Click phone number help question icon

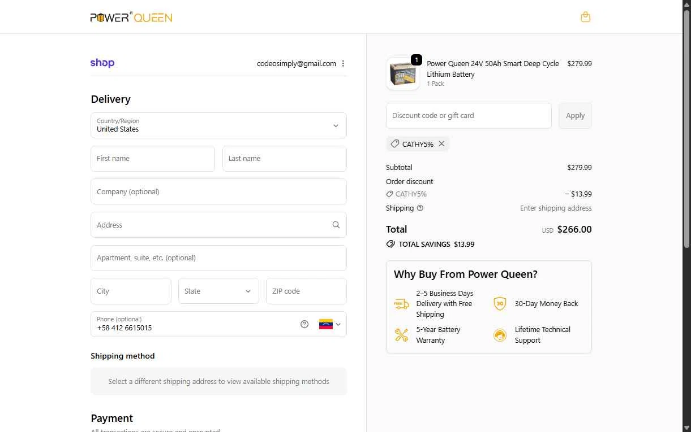304,324
